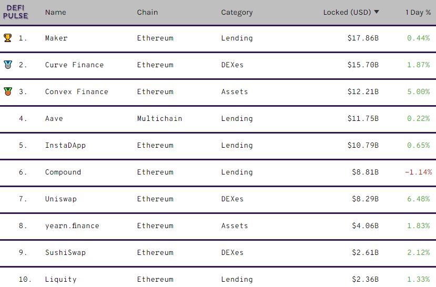Open the Maker project link
The width and height of the screenshot is (436, 287).
[56, 38]
